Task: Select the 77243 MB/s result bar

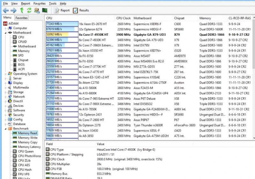Action: point(62,24)
